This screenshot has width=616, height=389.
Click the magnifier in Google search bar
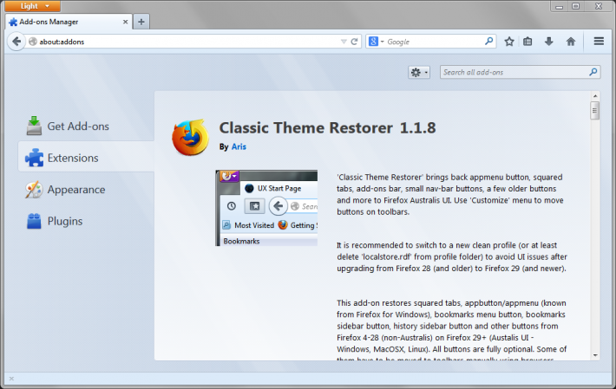click(x=488, y=42)
